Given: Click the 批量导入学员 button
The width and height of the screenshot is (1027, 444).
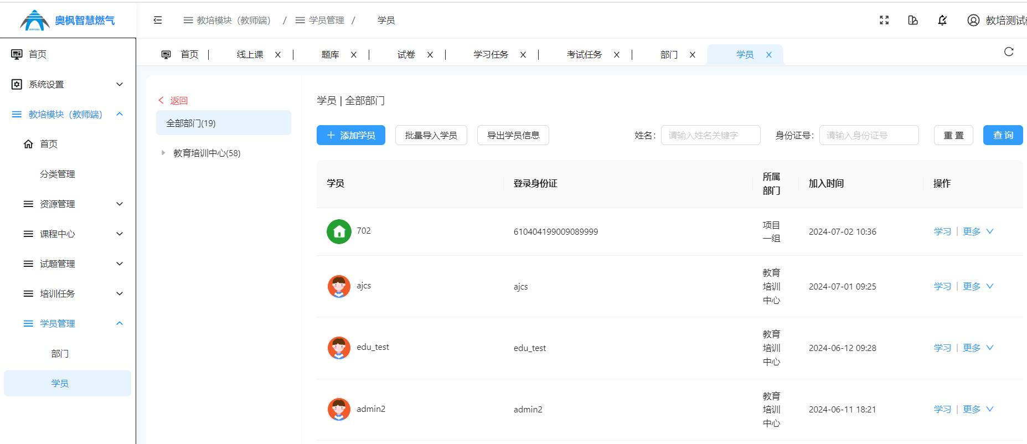Looking at the screenshot, I should point(431,135).
